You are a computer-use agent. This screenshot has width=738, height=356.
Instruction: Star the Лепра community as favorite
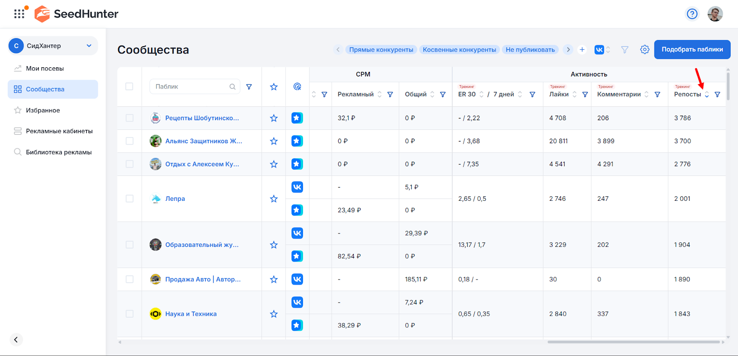[274, 199]
